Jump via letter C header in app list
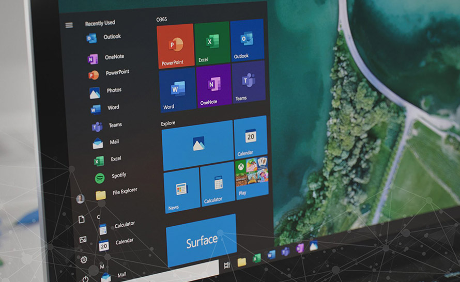The image size is (460, 282). tap(99, 216)
